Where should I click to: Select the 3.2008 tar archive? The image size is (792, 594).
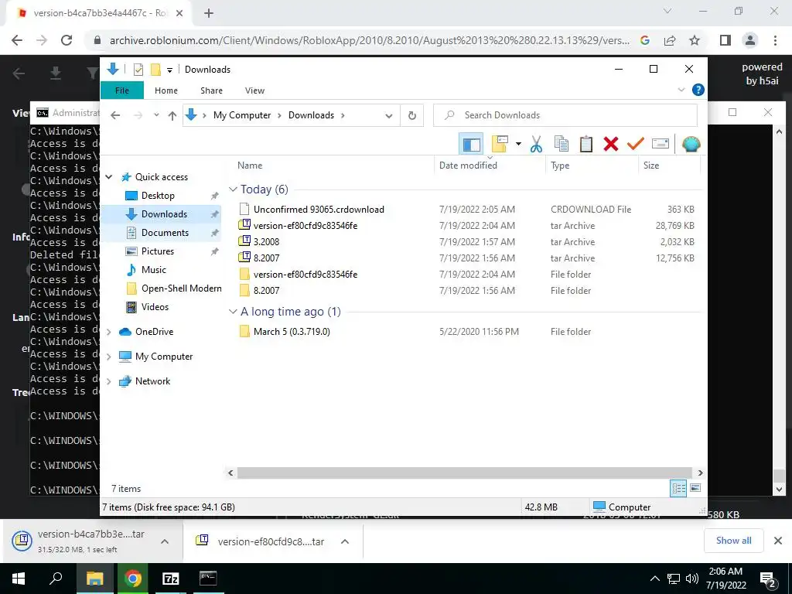pos(266,242)
